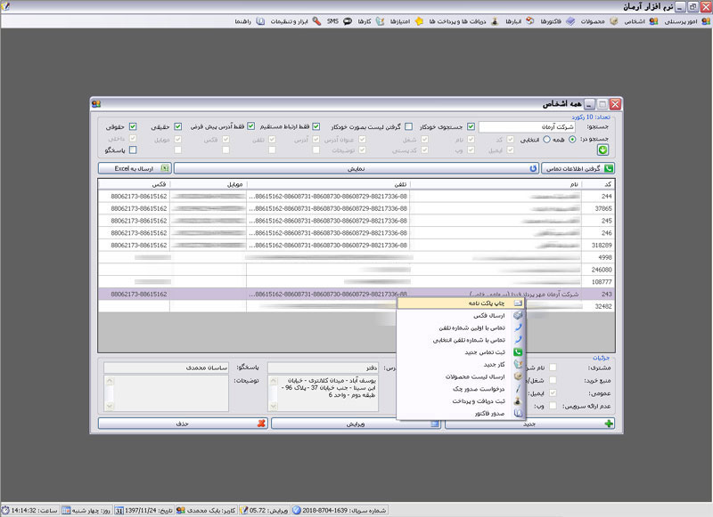Viewport: 713px width, 517px height.
Task: Click the date icon beside 1397/11/24
Action: click(x=119, y=511)
